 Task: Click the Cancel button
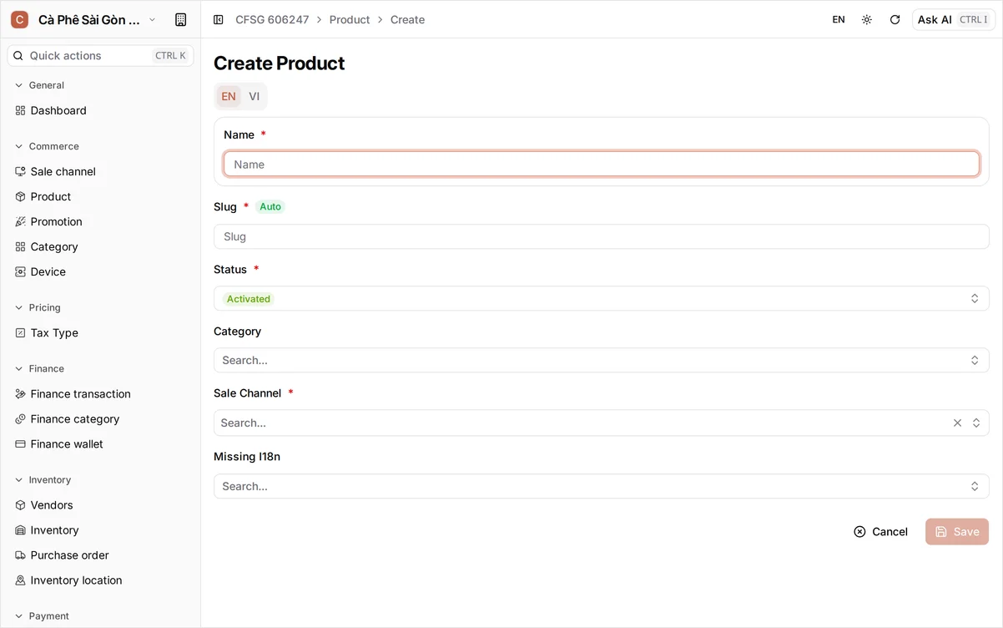[880, 531]
